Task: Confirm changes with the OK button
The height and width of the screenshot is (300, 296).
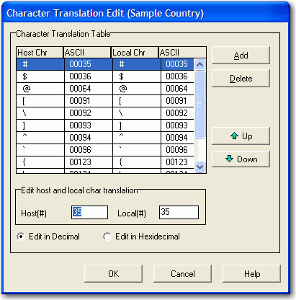Action: point(113,273)
